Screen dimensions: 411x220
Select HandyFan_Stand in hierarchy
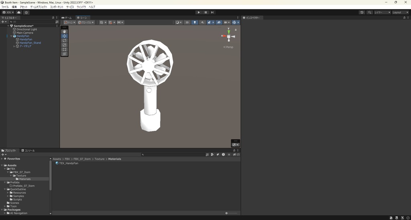click(30, 42)
